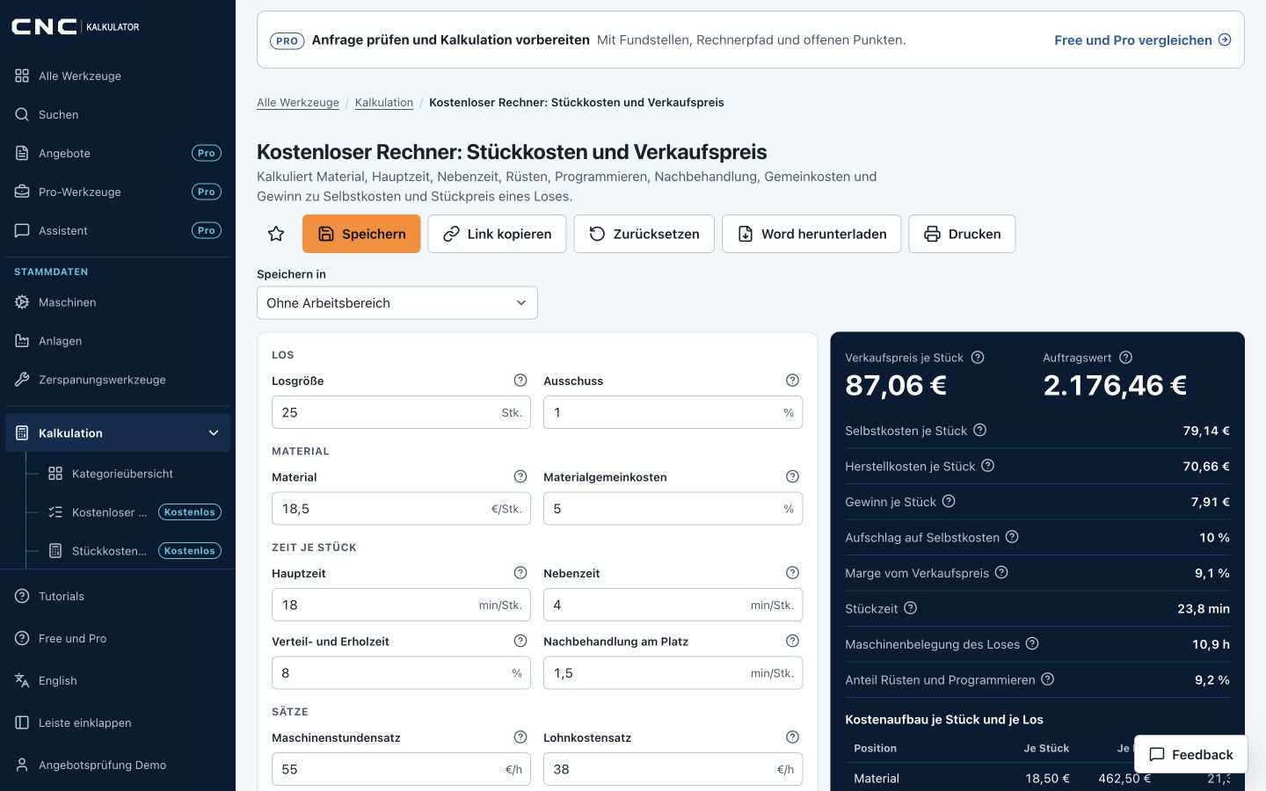Click the orange Speichern button
1266x791 pixels.
[x=361, y=234]
